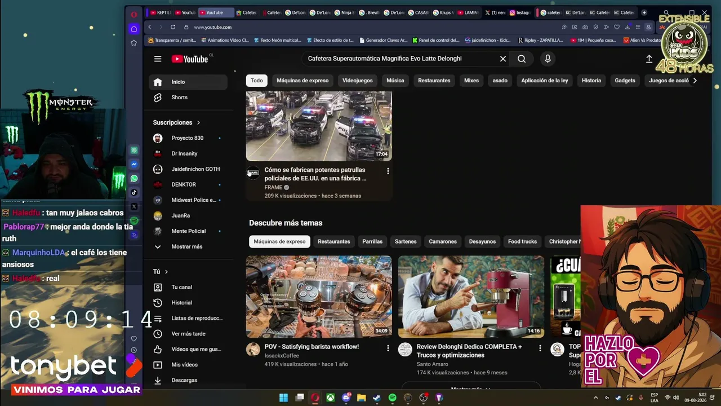Select the Gadgets filter chip

pyautogui.click(x=625, y=81)
